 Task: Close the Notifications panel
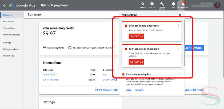click(x=180, y=15)
